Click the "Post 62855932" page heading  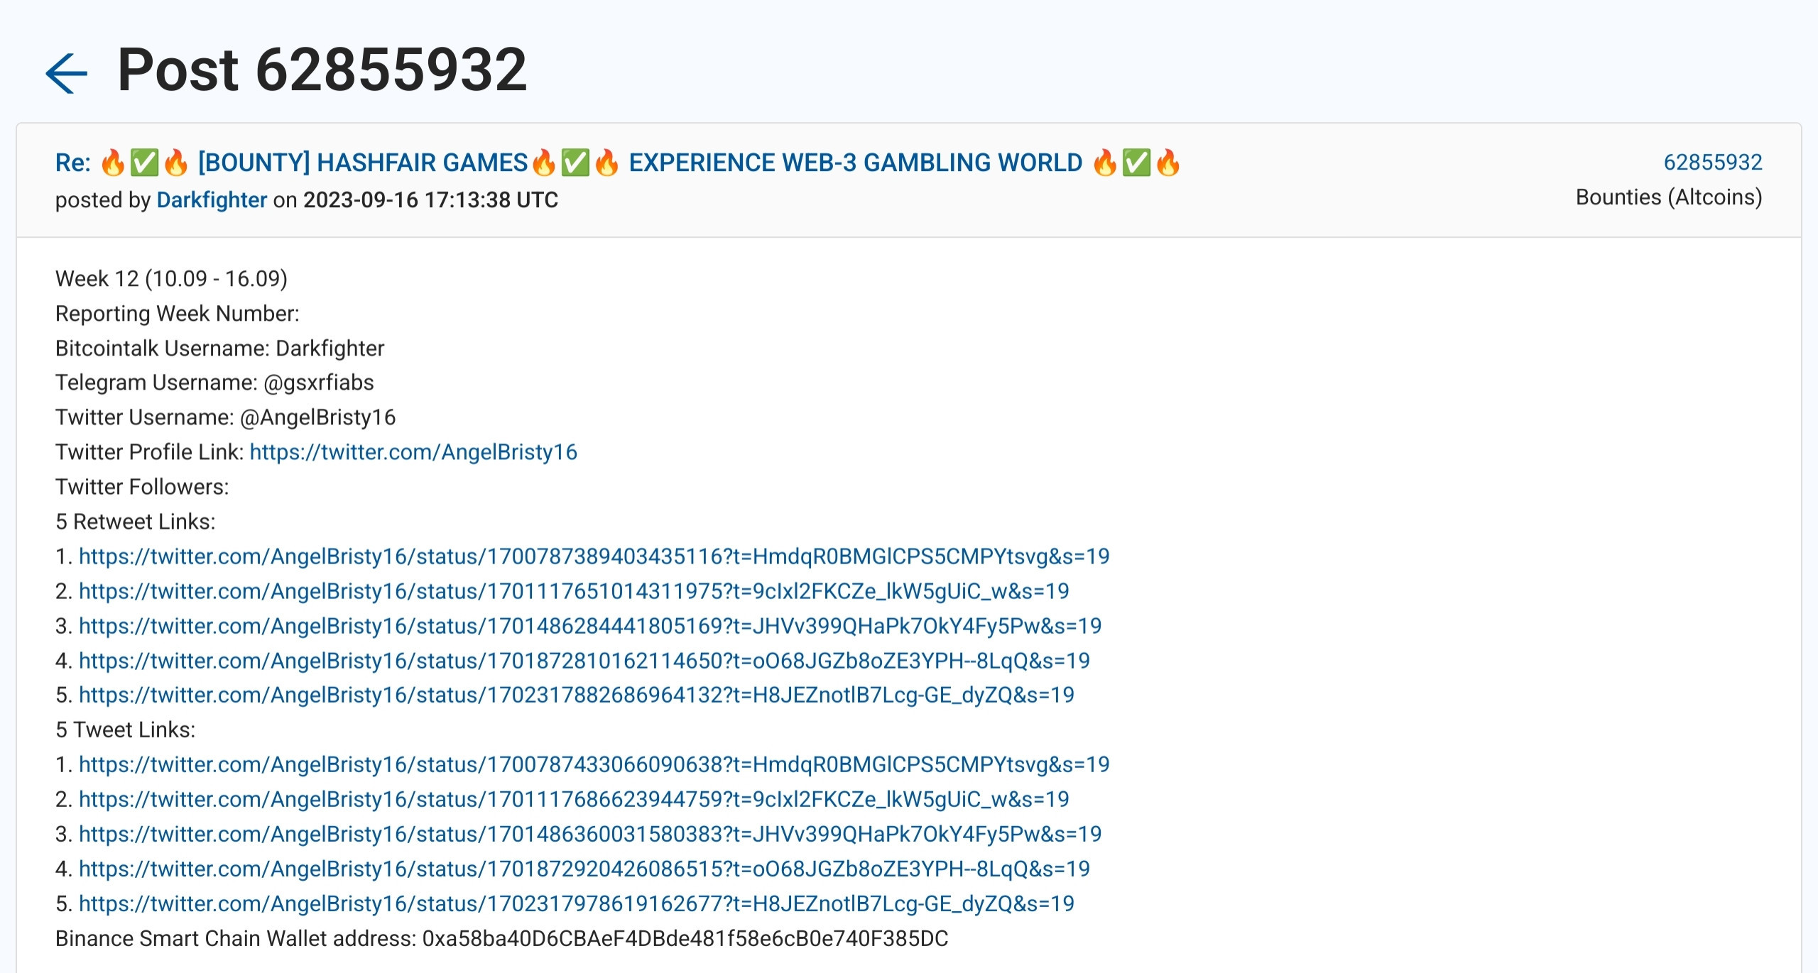[322, 70]
